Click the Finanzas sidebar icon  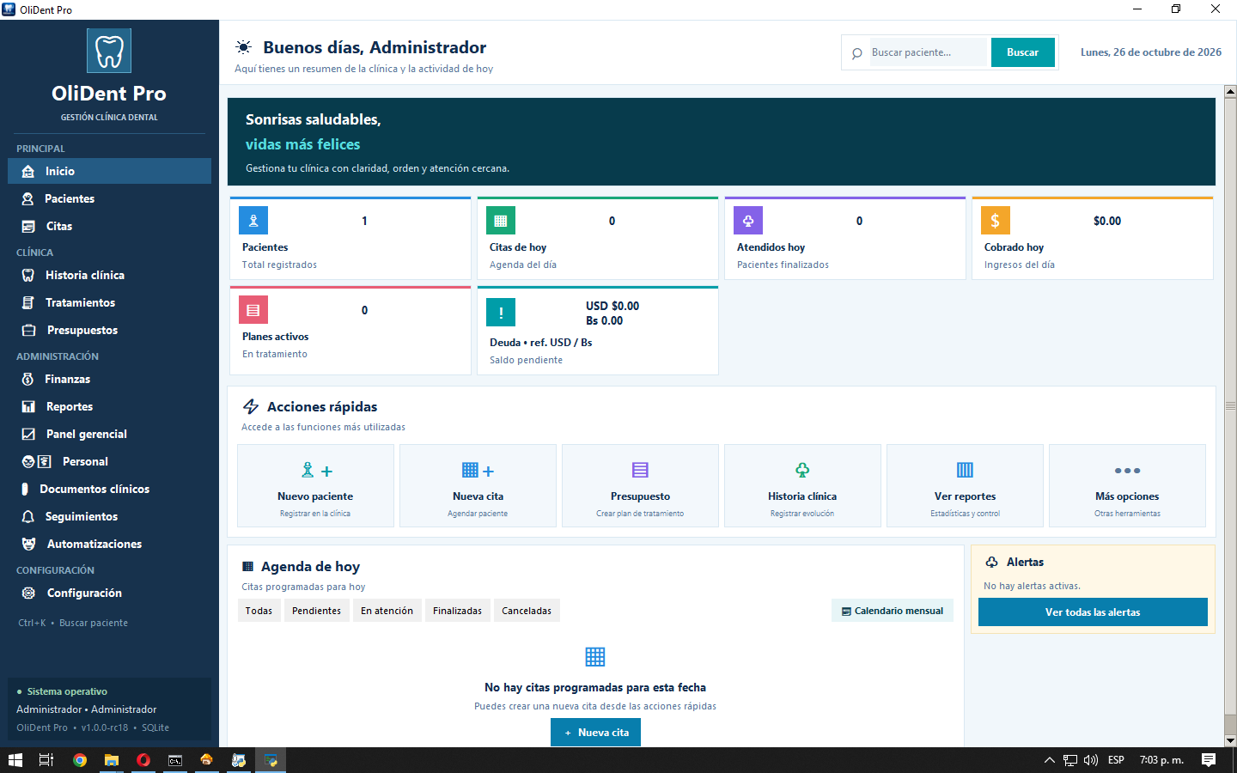[x=28, y=379]
